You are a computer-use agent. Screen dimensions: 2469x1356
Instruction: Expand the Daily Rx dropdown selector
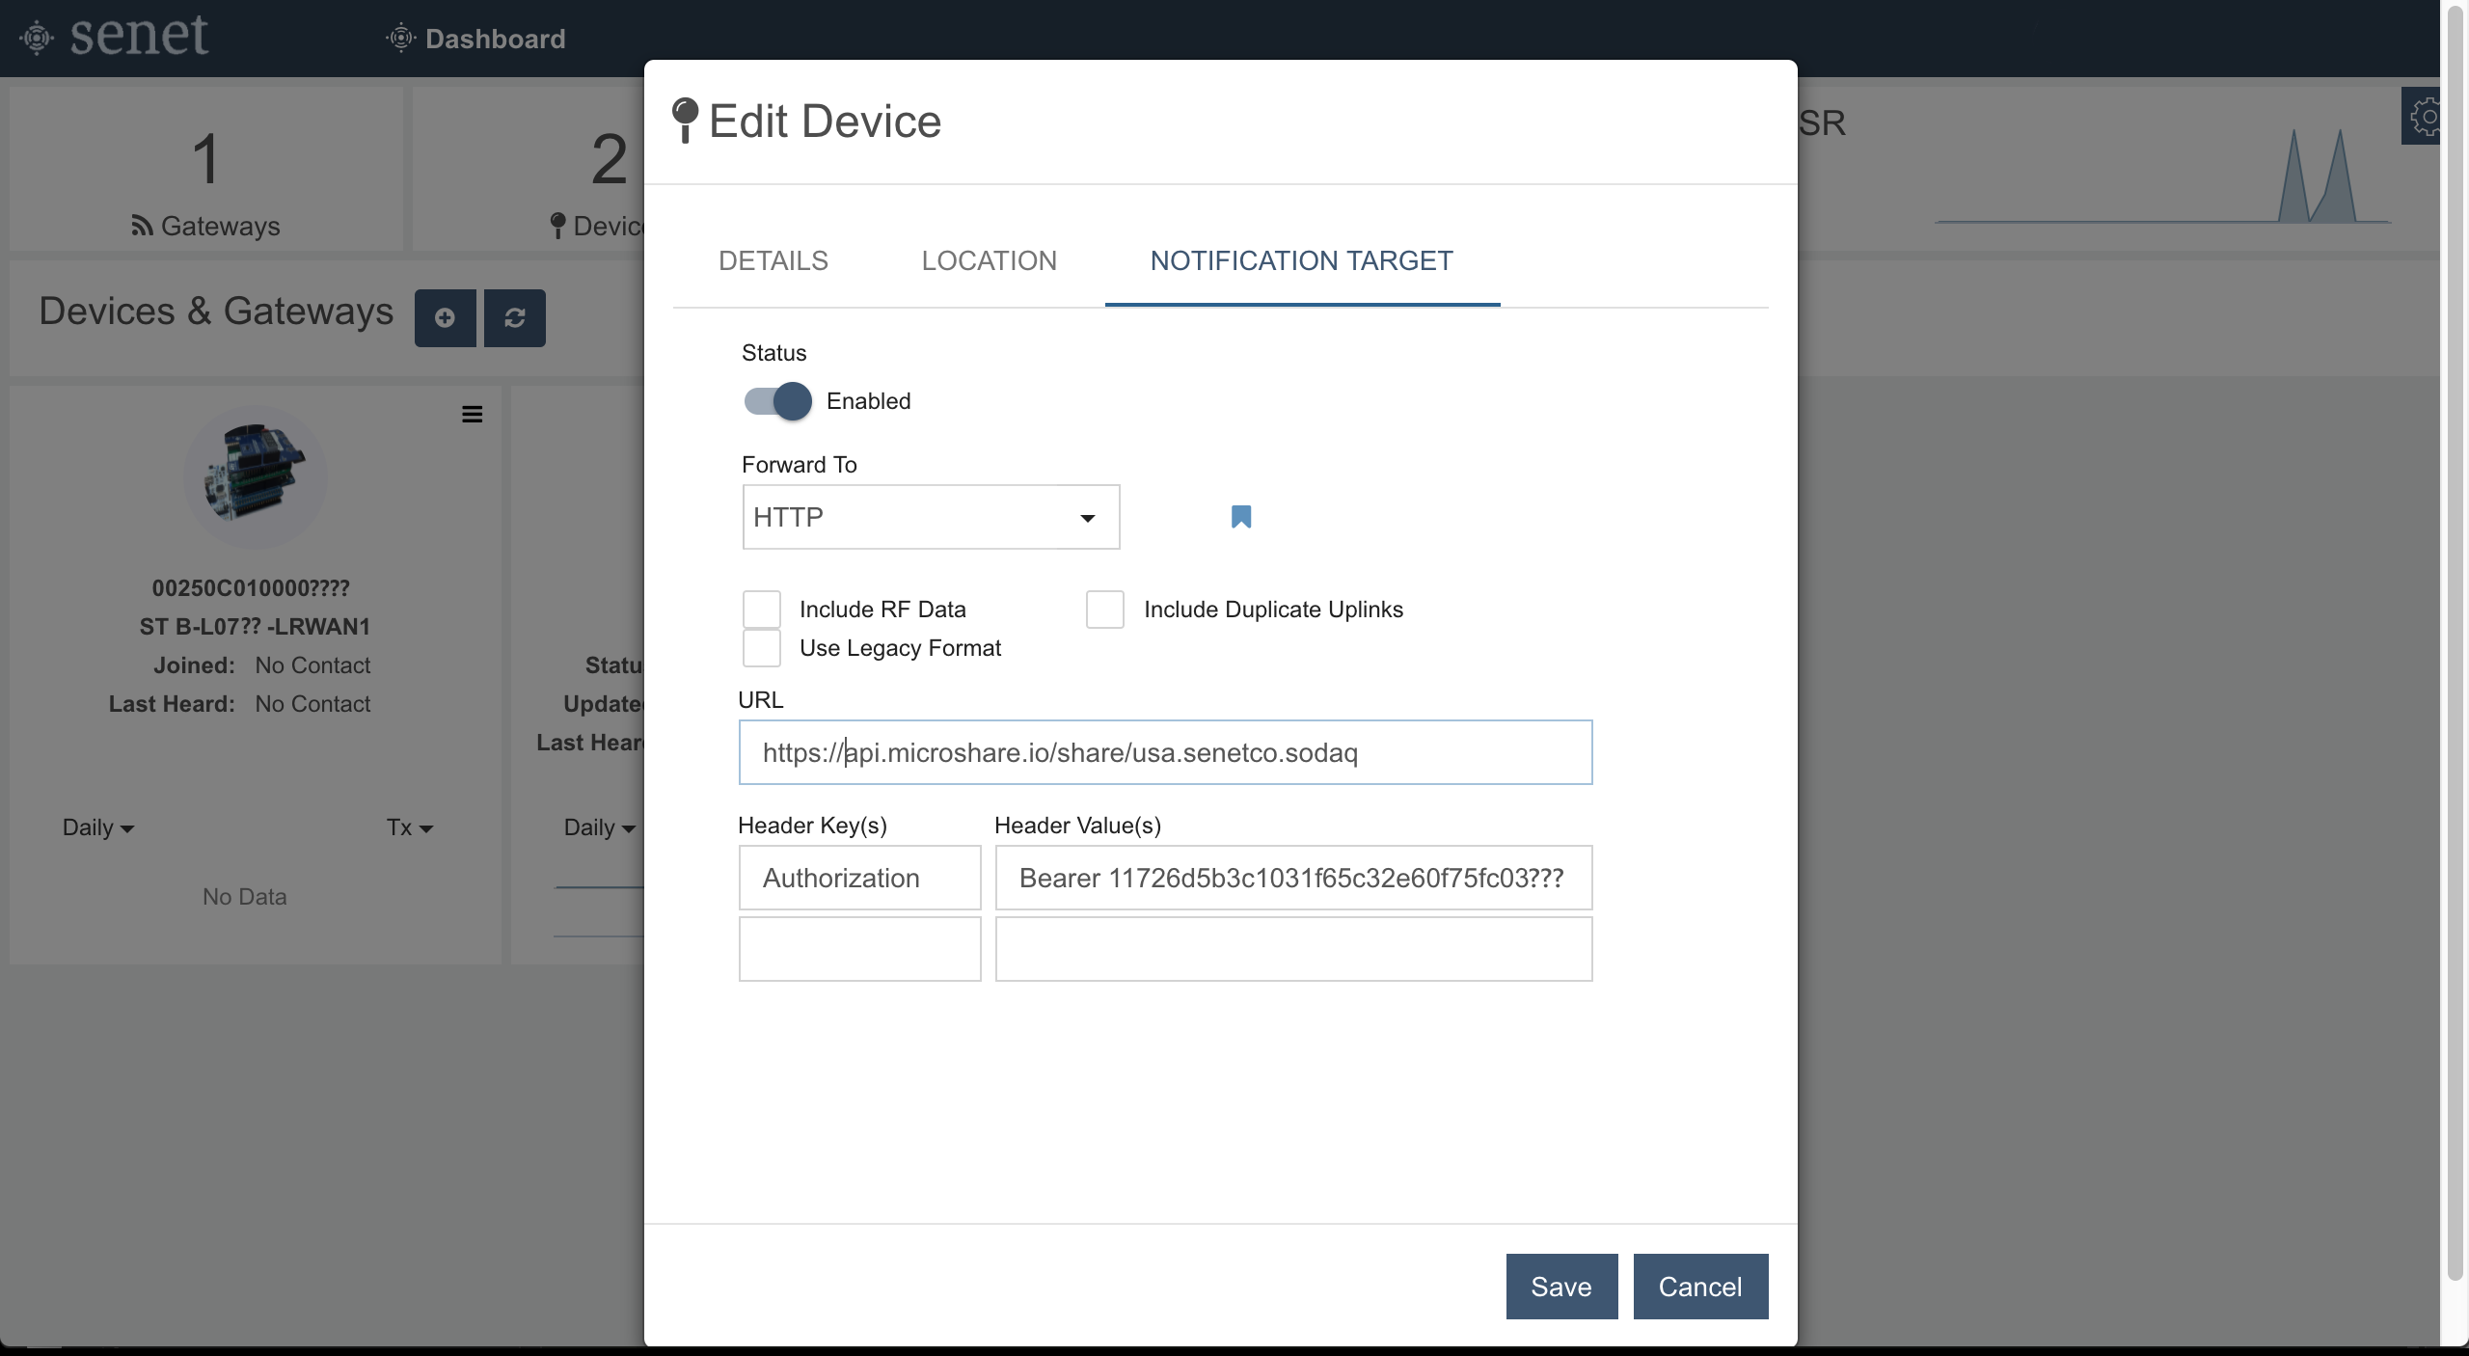tap(96, 825)
